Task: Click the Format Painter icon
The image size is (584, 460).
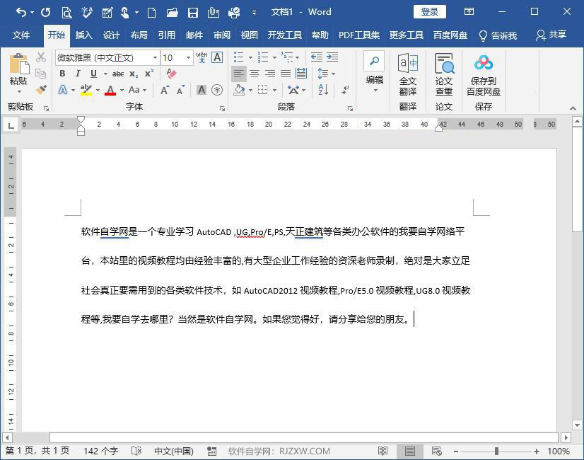Action: (x=41, y=90)
